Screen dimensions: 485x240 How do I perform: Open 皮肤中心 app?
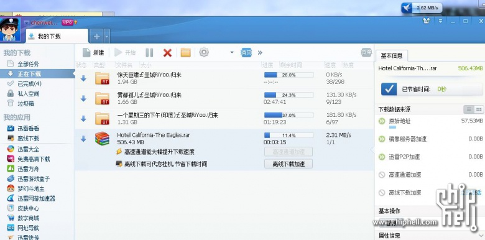(23, 208)
